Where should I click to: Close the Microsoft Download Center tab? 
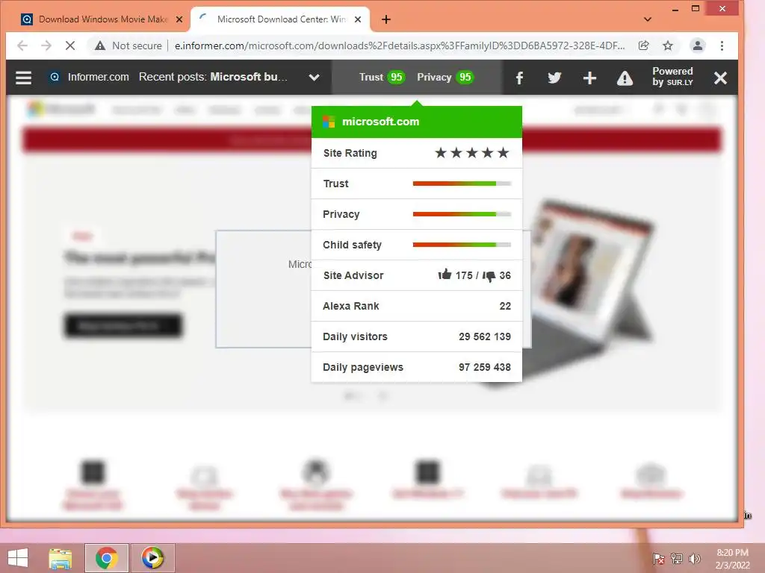pyautogui.click(x=358, y=19)
